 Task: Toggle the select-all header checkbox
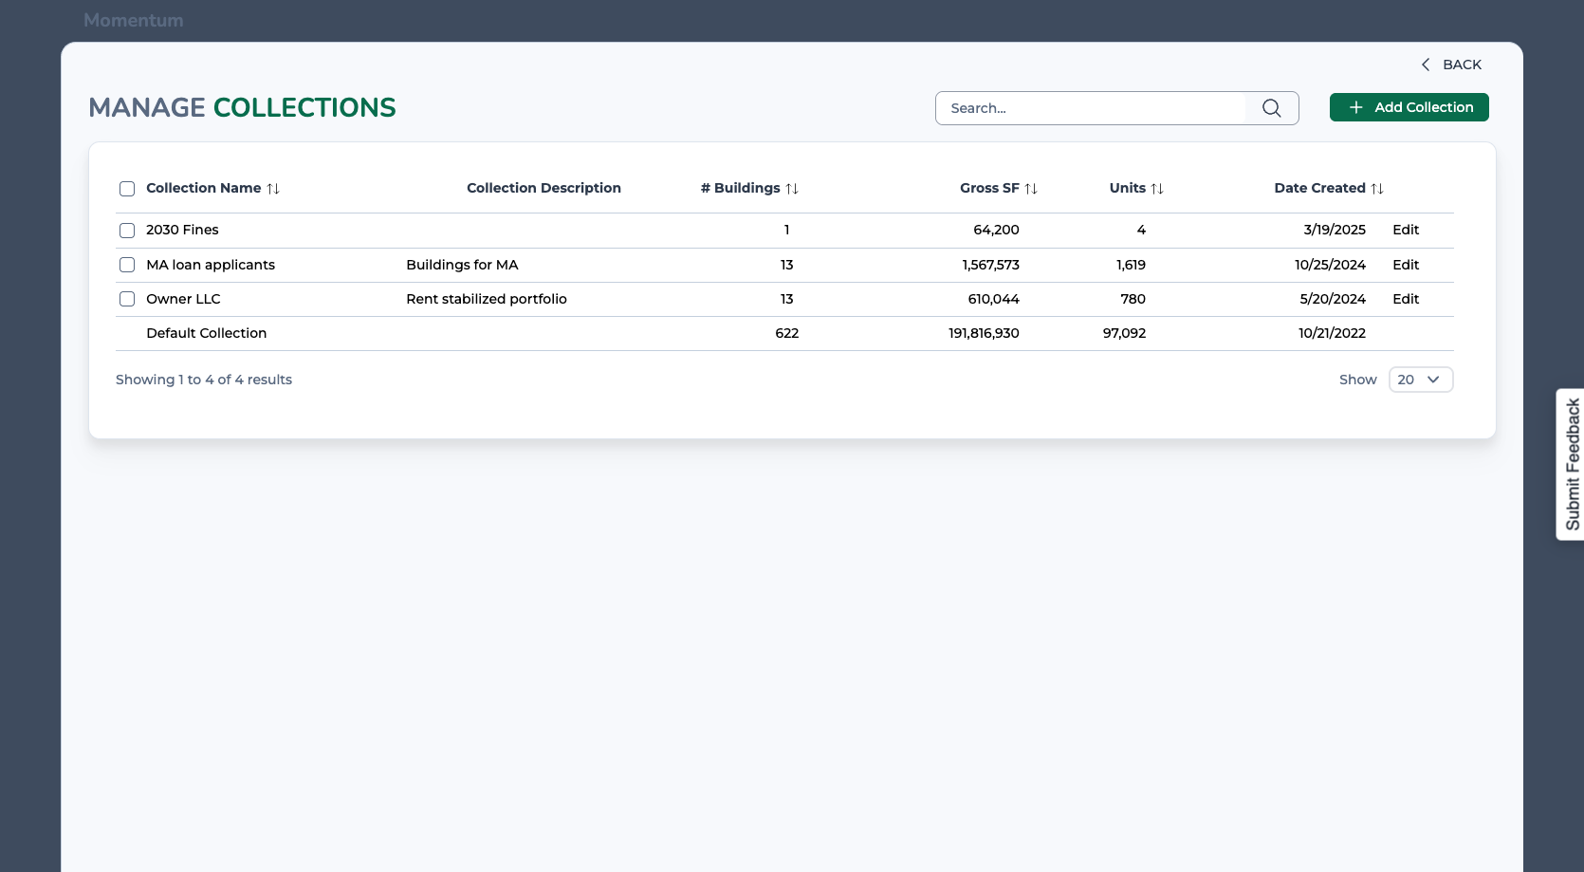pyautogui.click(x=127, y=189)
